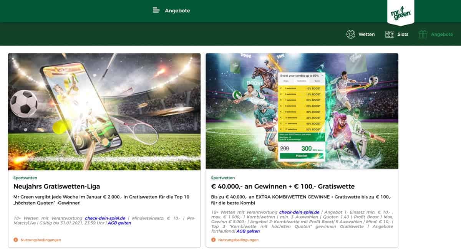Image resolution: width=461 pixels, height=249 pixels.
Task: Open check-dein-spiel.de link in € 40.000,- offer
Action: [x=299, y=212]
